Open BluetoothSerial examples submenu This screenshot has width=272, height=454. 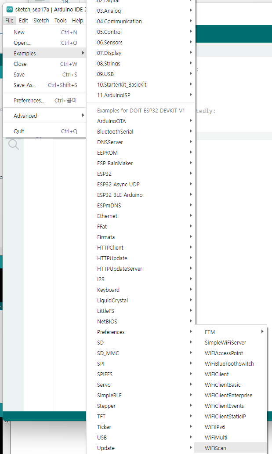point(141,132)
